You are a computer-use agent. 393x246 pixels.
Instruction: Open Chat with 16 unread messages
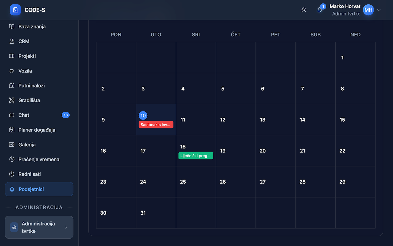(24, 115)
